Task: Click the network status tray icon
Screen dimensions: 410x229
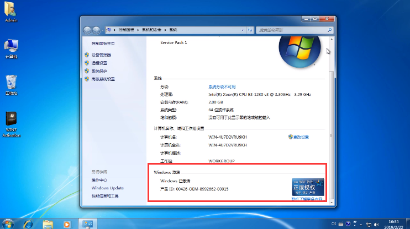Action: (x=369, y=224)
